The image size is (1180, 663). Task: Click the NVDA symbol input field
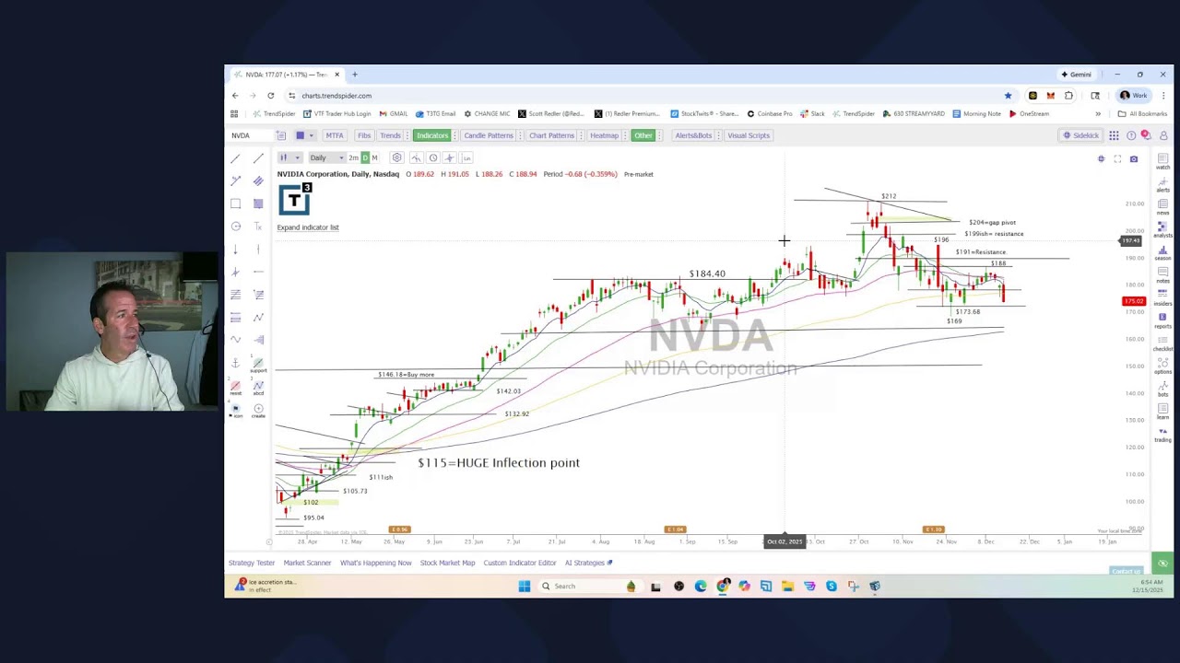click(251, 135)
